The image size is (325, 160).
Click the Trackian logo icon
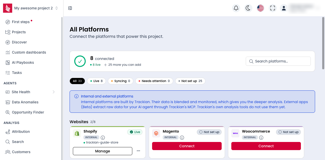[8, 8]
